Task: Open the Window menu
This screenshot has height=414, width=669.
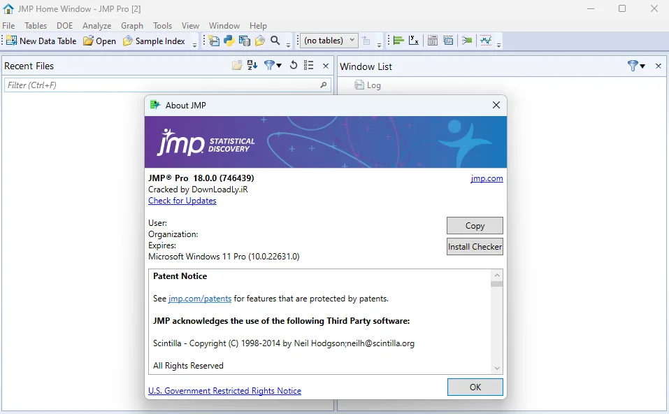Action: 224,26
